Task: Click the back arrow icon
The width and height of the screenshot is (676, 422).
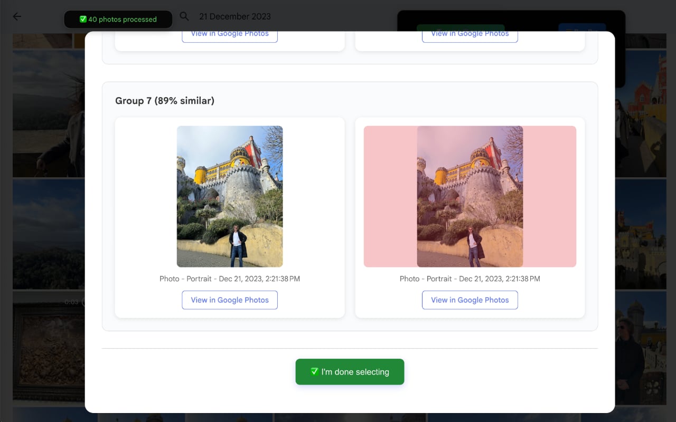Action: click(17, 16)
